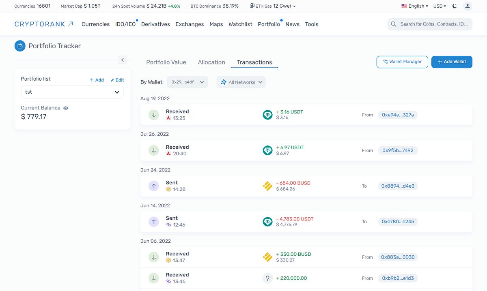This screenshot has width=487, height=291.
Task: Open the All Networks filter dropdown
Action: pyautogui.click(x=241, y=82)
